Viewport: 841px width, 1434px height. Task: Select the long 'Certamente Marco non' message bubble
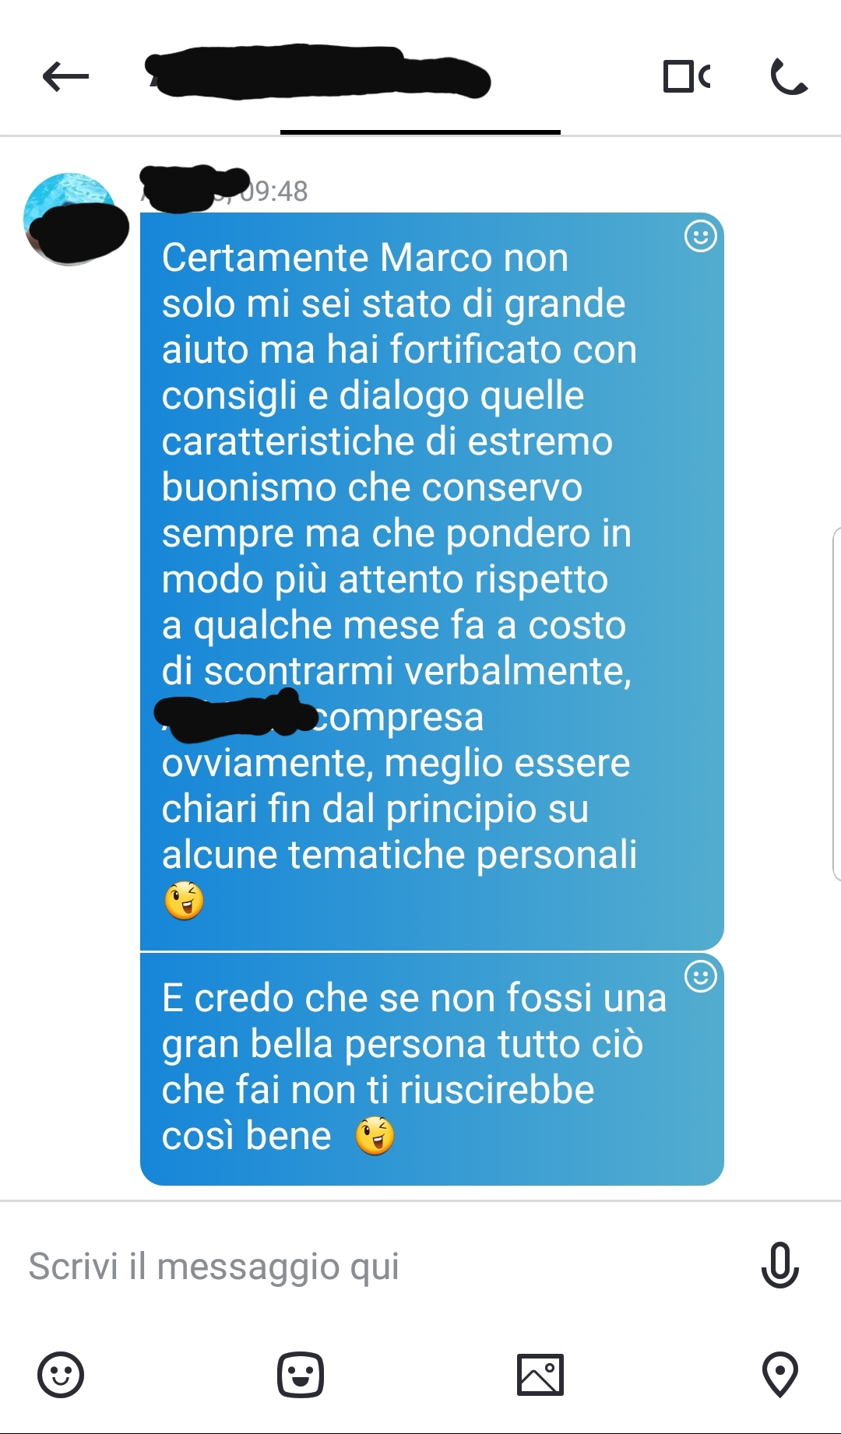432,581
